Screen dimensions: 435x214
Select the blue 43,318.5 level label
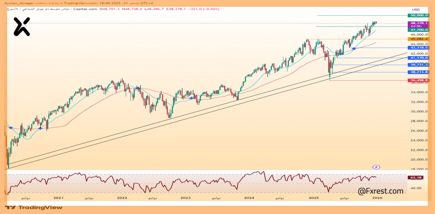click(x=419, y=48)
